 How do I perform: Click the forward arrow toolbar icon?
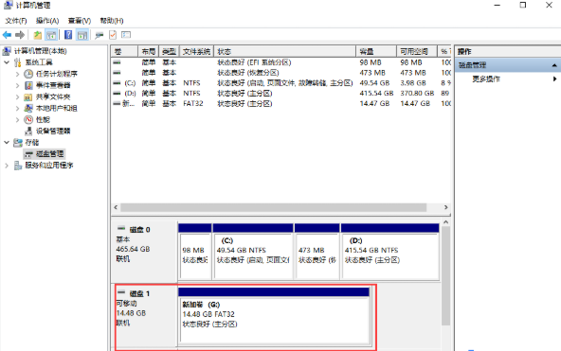[20, 35]
